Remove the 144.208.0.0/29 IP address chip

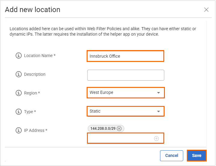click(x=119, y=129)
